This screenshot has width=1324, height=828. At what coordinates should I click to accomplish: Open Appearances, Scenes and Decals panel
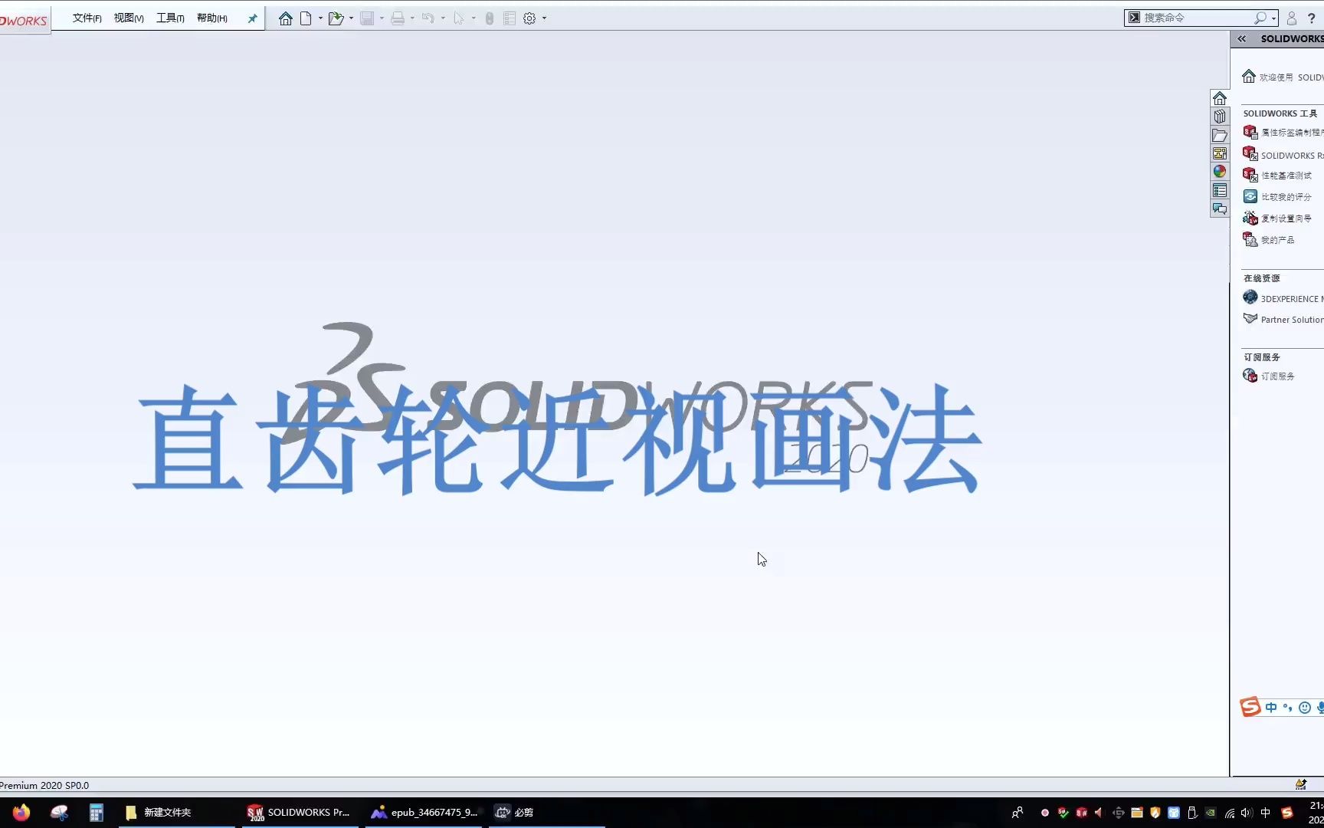(x=1220, y=172)
